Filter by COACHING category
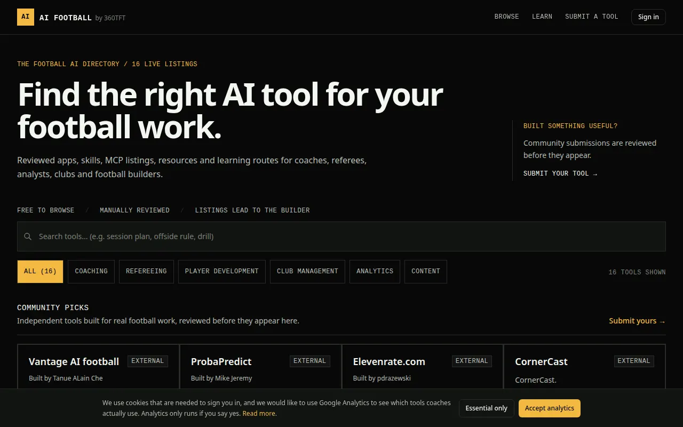The image size is (683, 427). [x=91, y=271]
